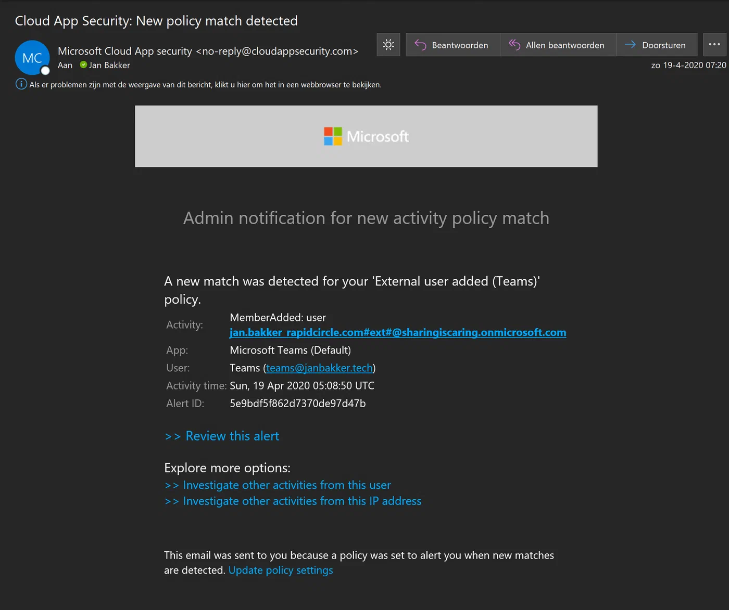Click the Alert ID value 5e9bdf5f862d7370de97d47b
The height and width of the screenshot is (610, 729).
coord(298,404)
